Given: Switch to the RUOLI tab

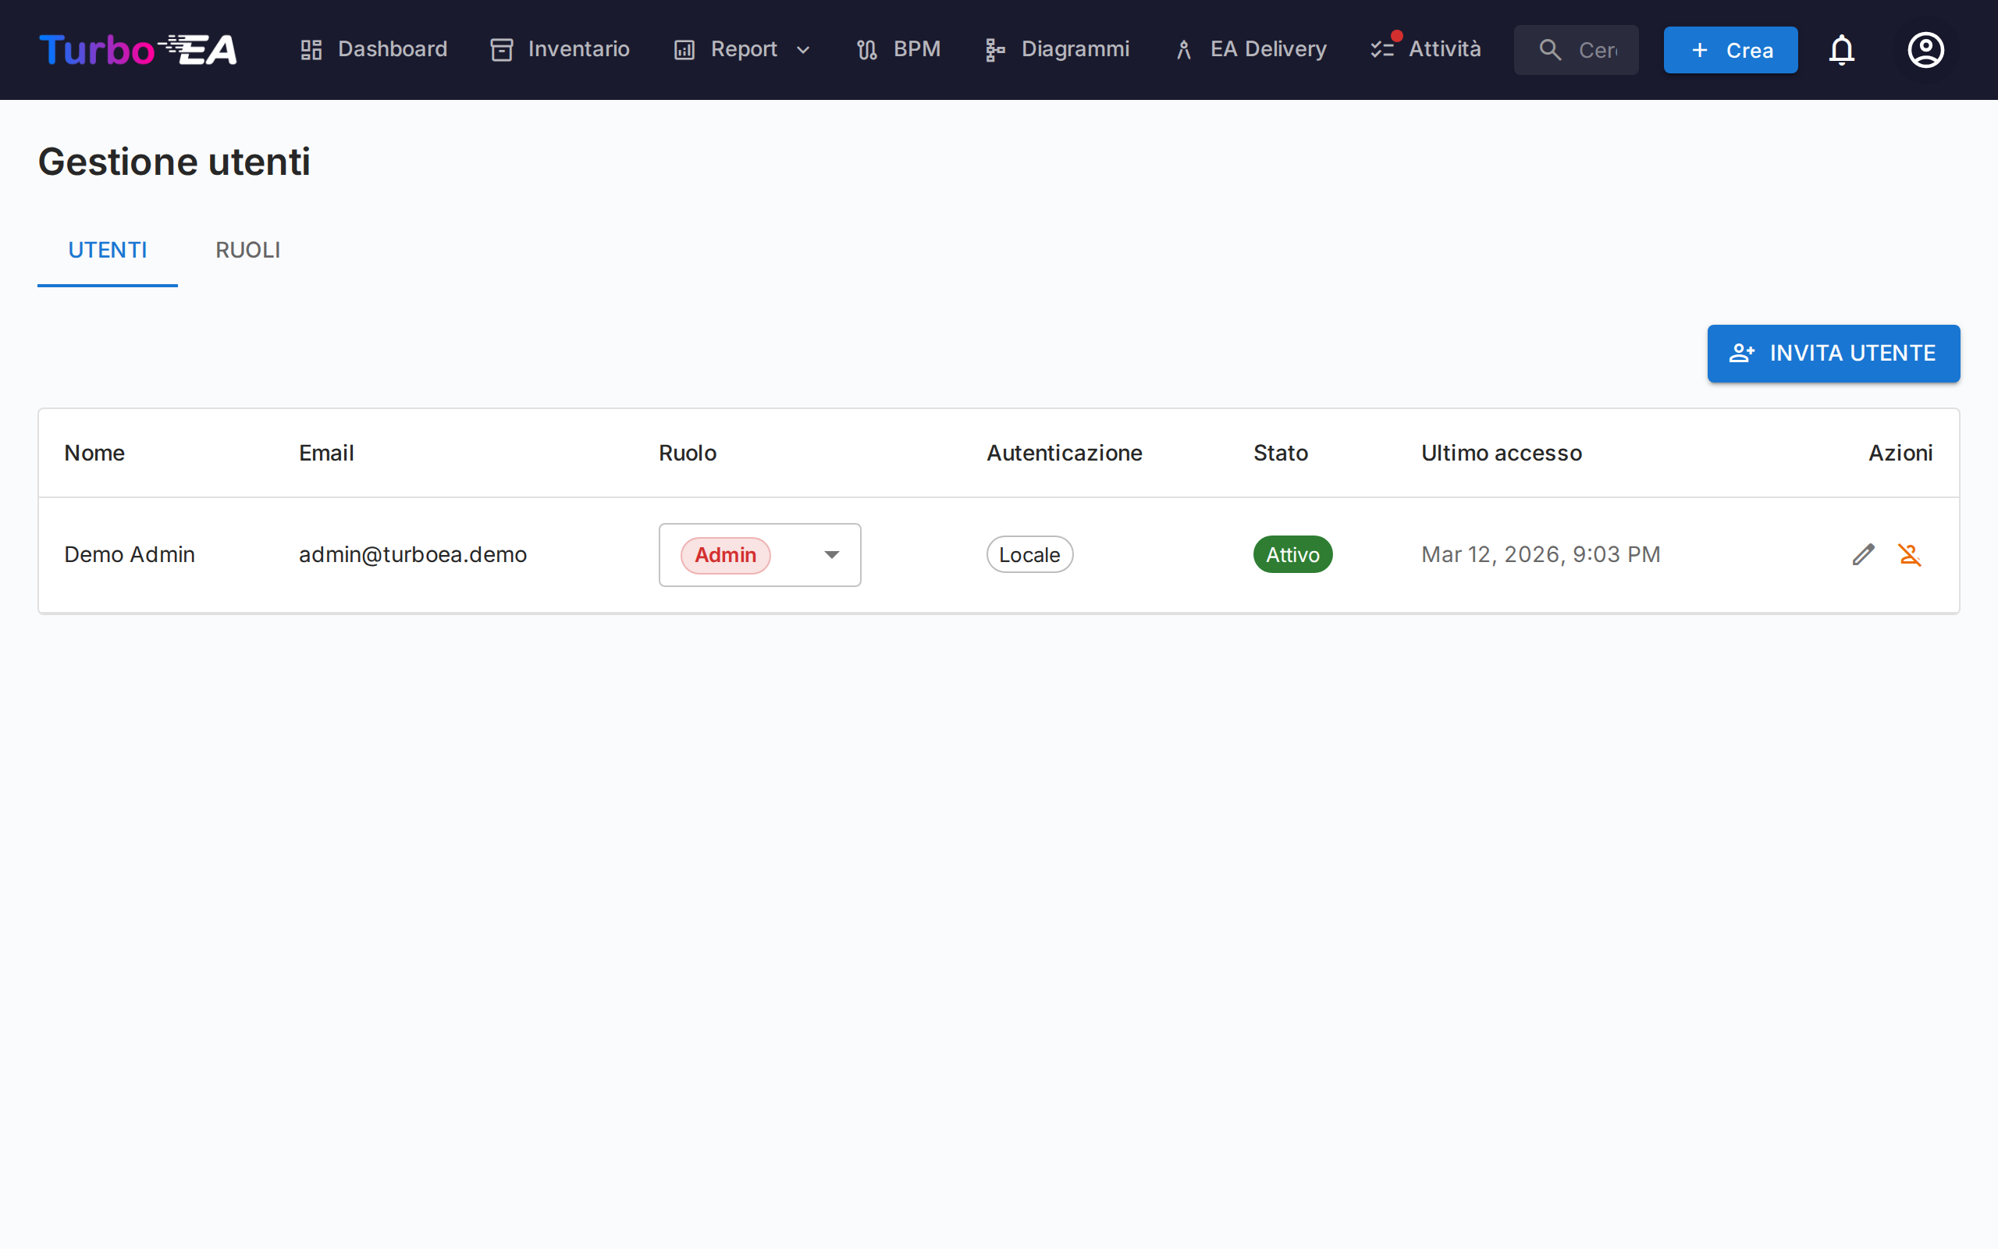Looking at the screenshot, I should 247,250.
